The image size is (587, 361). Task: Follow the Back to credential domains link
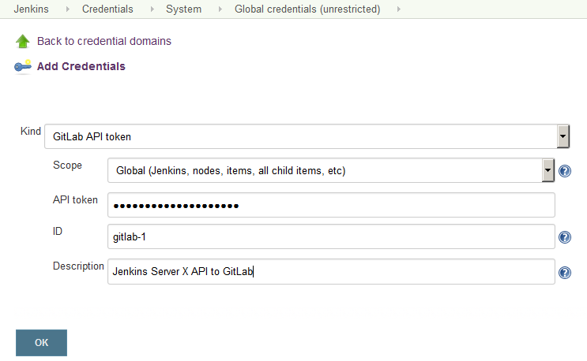click(x=104, y=41)
